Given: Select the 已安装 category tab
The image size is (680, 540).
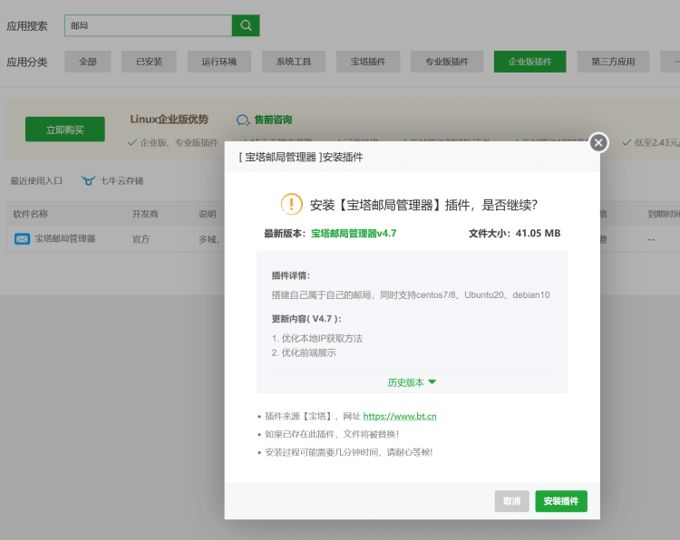Looking at the screenshot, I should coord(149,62).
